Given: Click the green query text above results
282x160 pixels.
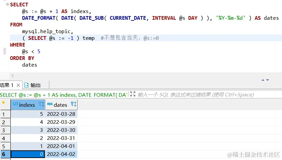Looking at the screenshot, I should tap(64, 95).
